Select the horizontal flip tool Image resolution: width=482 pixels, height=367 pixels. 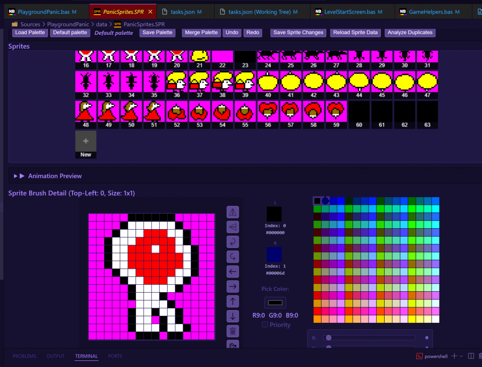[x=233, y=212]
